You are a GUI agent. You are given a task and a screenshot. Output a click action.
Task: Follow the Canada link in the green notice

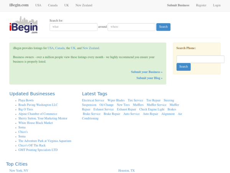point(60,48)
